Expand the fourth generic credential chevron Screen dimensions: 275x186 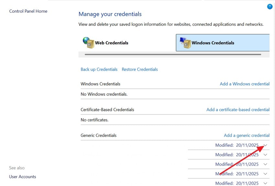tap(265, 174)
